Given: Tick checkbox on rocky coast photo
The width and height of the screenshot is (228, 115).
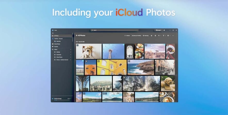Looking at the screenshot, I should (x=129, y=61).
